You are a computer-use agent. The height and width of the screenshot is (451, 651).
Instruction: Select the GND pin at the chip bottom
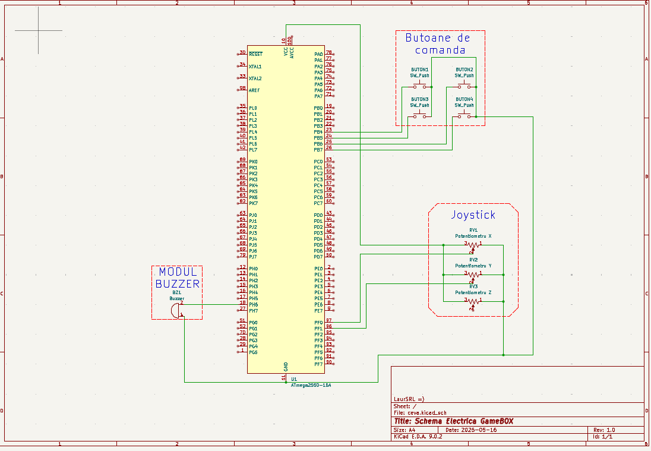[286, 366]
